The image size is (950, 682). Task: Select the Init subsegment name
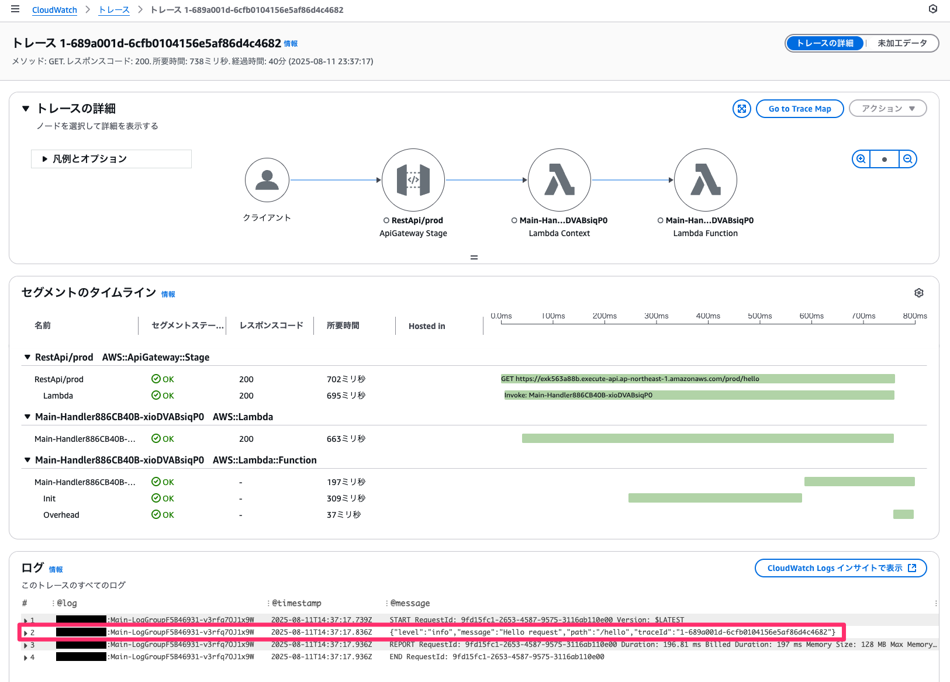coord(49,498)
